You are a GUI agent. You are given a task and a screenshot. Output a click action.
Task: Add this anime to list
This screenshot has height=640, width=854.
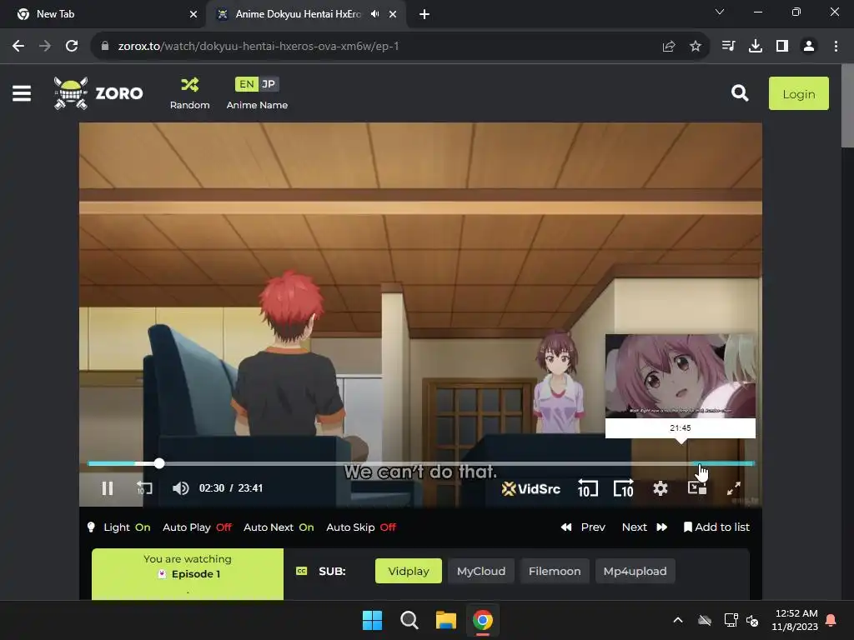[x=716, y=527]
